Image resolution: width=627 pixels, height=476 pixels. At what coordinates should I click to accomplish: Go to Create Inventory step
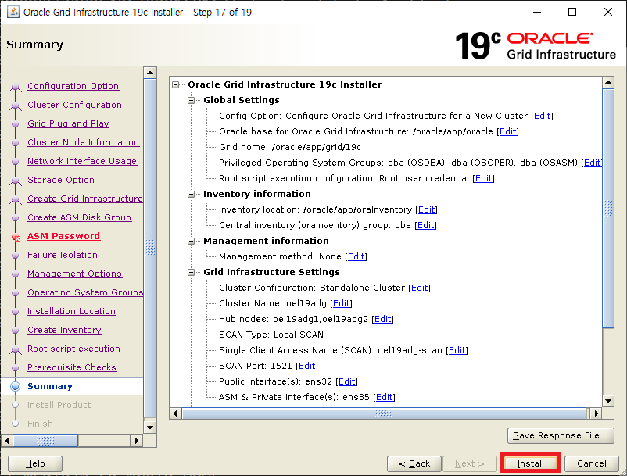point(64,330)
